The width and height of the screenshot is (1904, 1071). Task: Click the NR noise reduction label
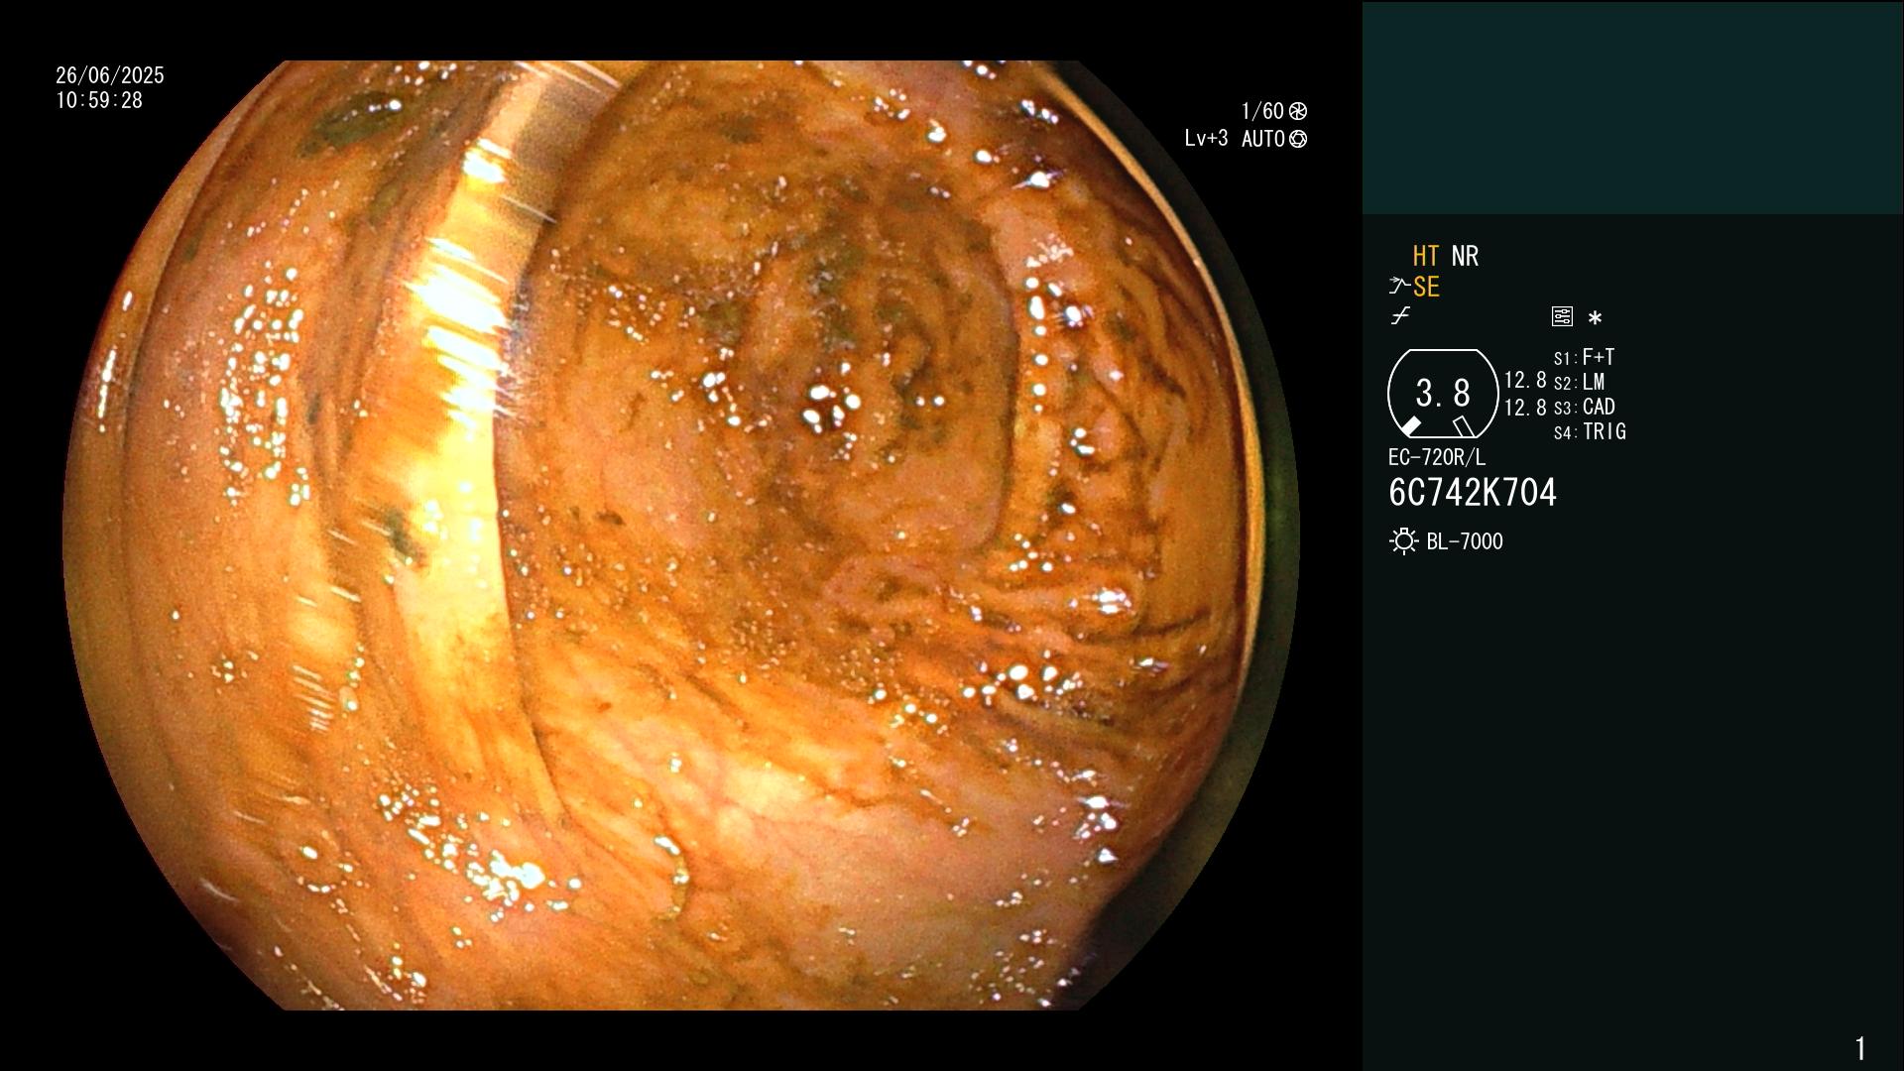1465,256
